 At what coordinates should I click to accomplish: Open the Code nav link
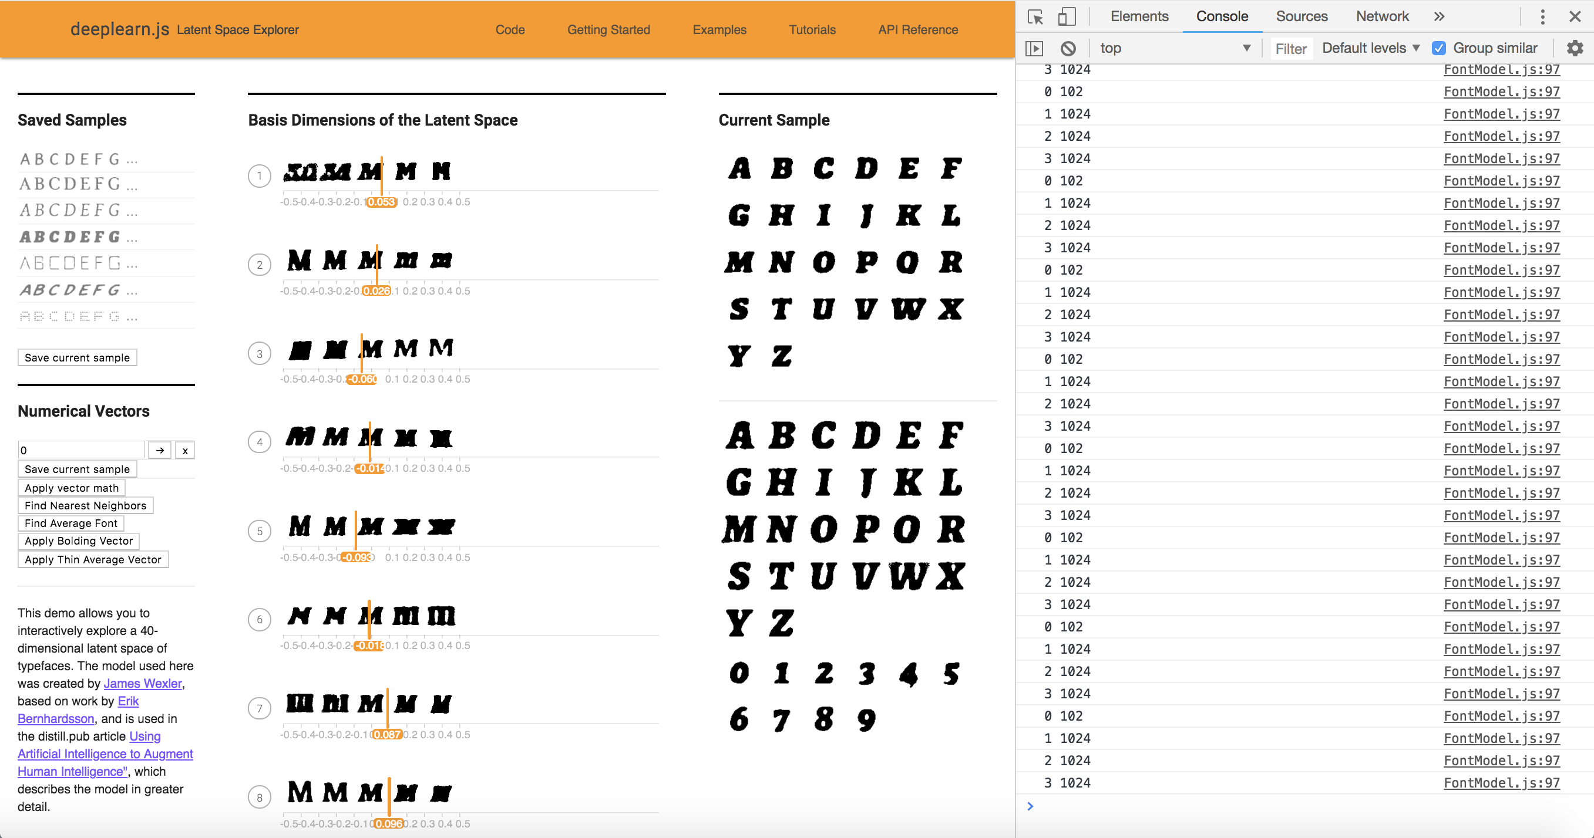(x=510, y=30)
